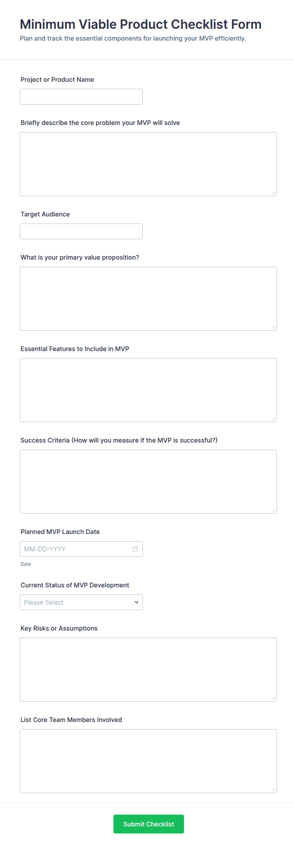Select the Target Audience input box
The image size is (294, 849).
click(x=81, y=231)
